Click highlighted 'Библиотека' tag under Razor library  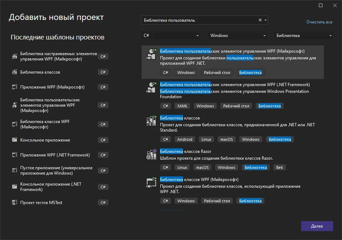256,167
